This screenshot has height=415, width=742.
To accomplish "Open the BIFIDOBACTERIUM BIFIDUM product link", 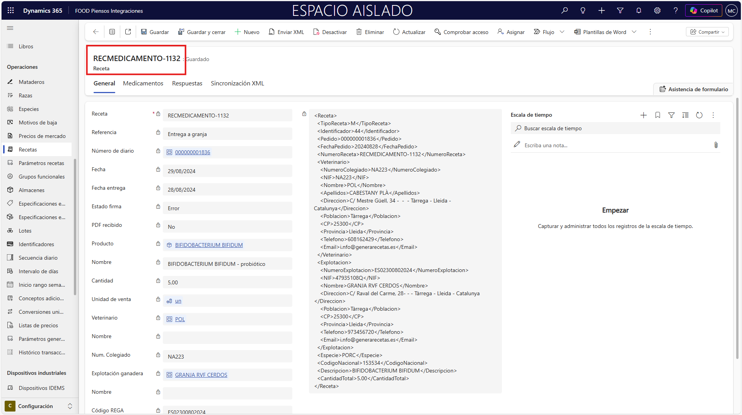I will point(209,245).
